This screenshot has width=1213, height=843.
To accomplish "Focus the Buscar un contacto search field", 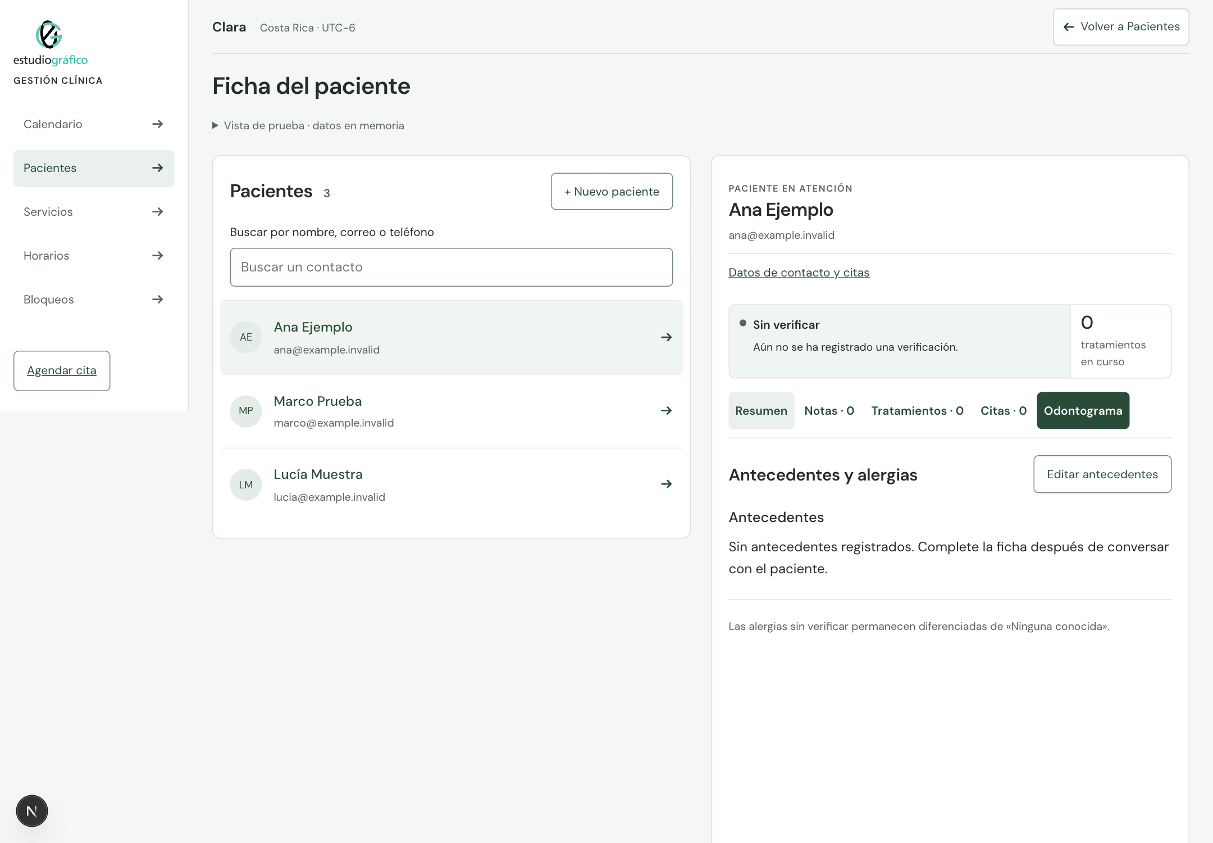I will 452,268.
